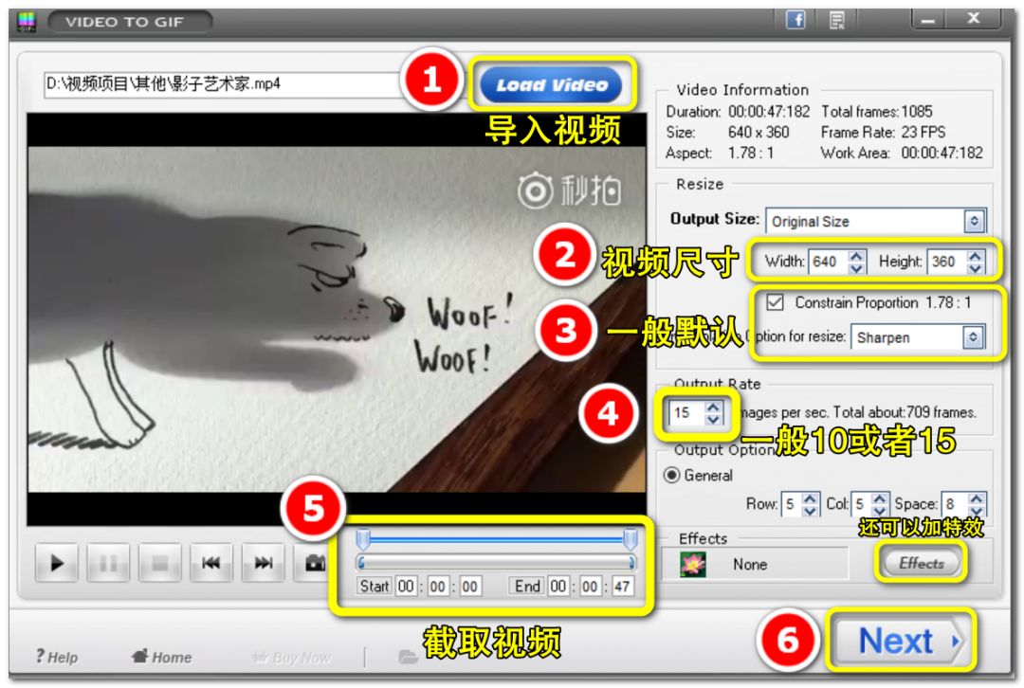The image size is (1024, 688).
Task: Open the Output Size dropdown
Action: (876, 222)
